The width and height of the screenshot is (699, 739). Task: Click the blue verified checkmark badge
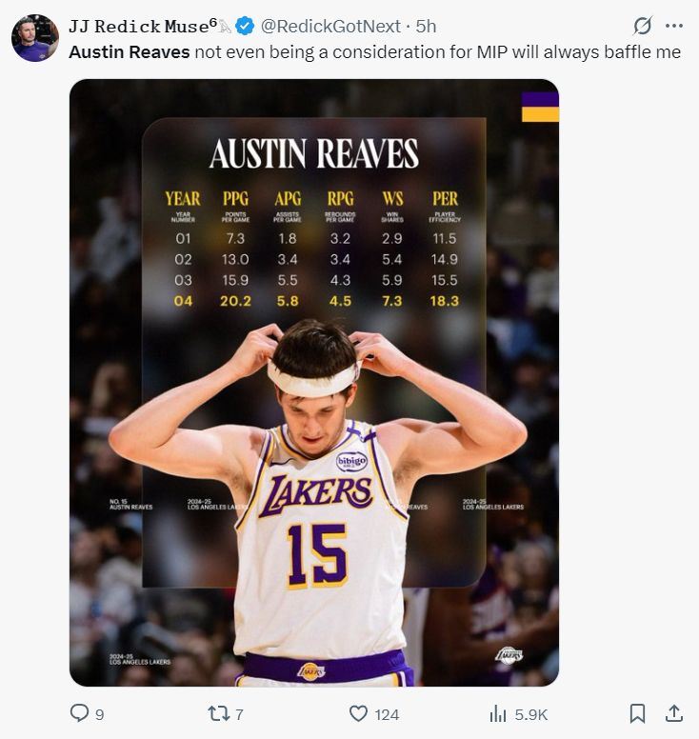[x=244, y=26]
